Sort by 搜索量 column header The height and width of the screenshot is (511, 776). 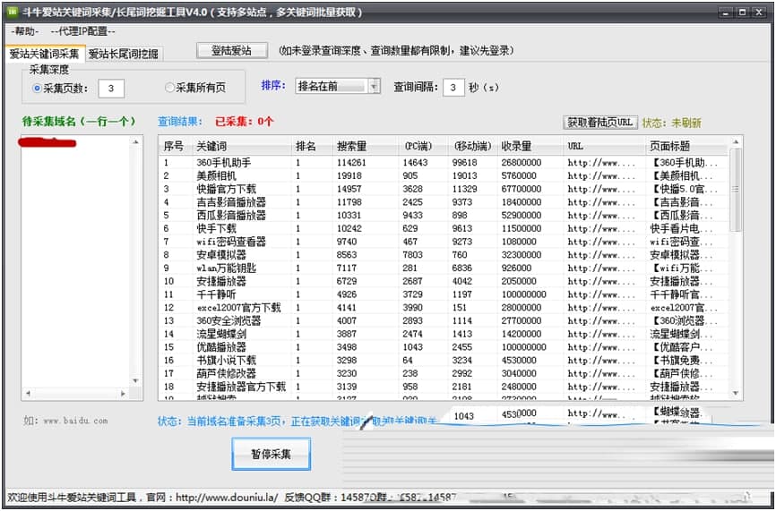pos(351,146)
